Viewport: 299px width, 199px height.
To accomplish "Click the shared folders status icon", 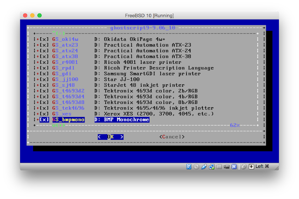I will [x=219, y=167].
